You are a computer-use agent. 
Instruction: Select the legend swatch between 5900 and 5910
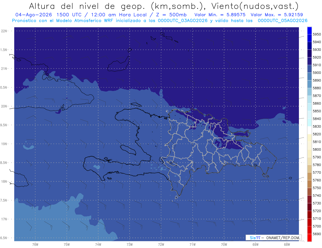[x=309, y=69]
